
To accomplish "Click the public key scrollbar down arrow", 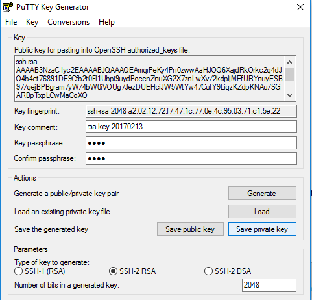I will 289,95.
